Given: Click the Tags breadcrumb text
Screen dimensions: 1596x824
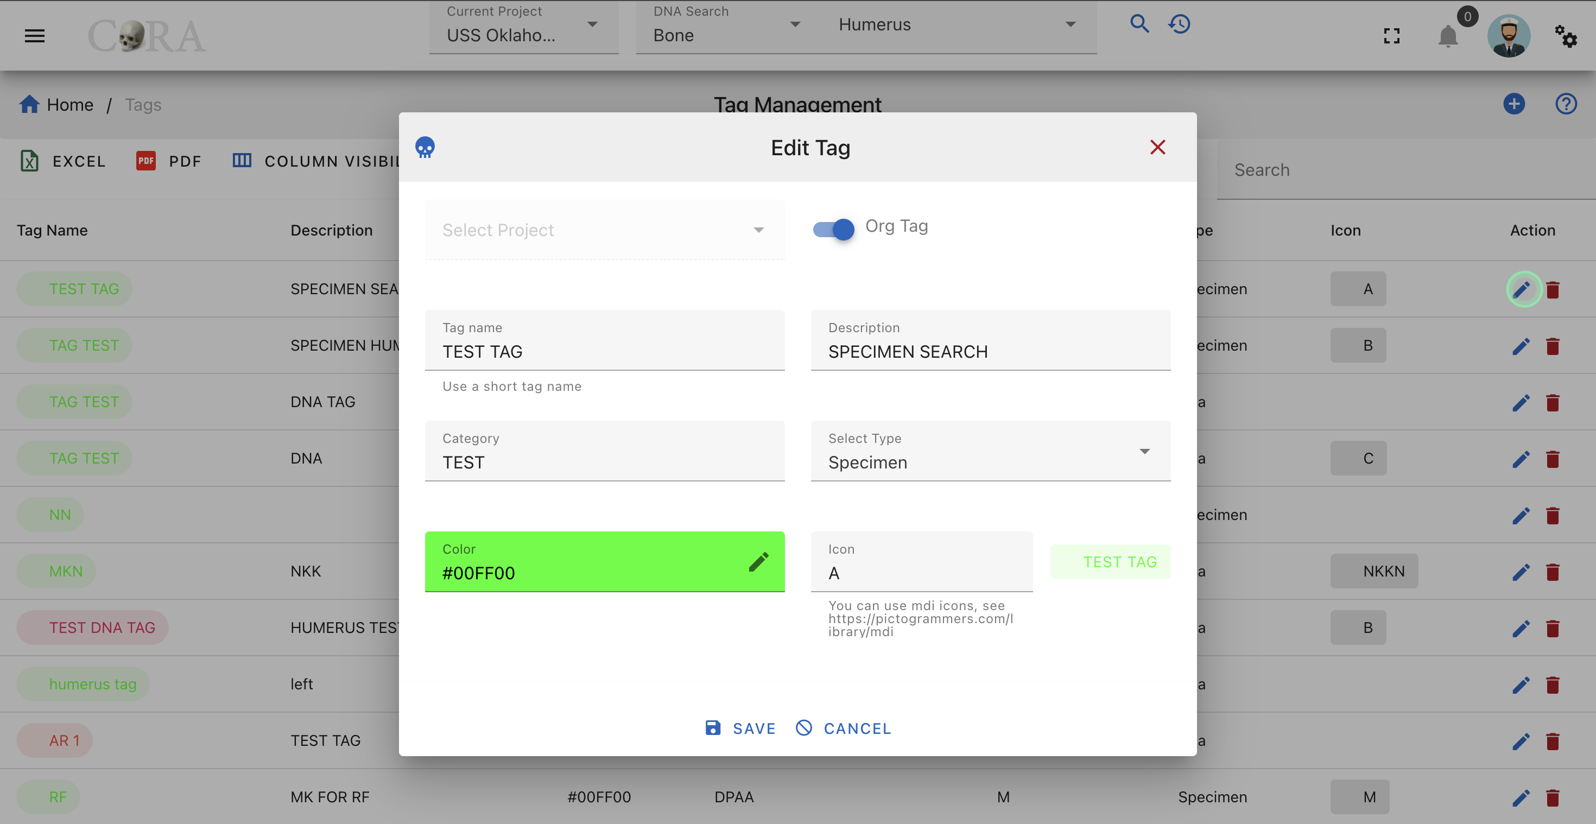Looking at the screenshot, I should click(143, 105).
